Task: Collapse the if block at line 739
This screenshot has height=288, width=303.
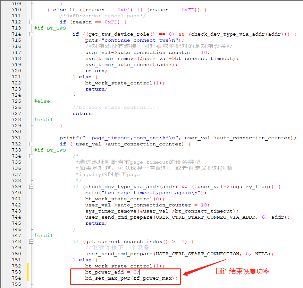Action: (31, 187)
